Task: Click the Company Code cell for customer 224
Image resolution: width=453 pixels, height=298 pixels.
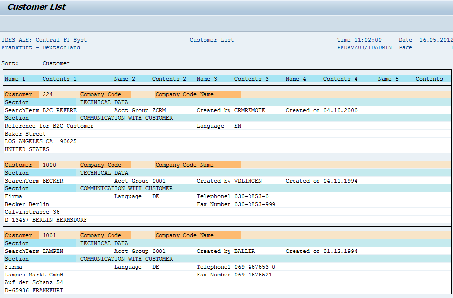Action: 105,94
